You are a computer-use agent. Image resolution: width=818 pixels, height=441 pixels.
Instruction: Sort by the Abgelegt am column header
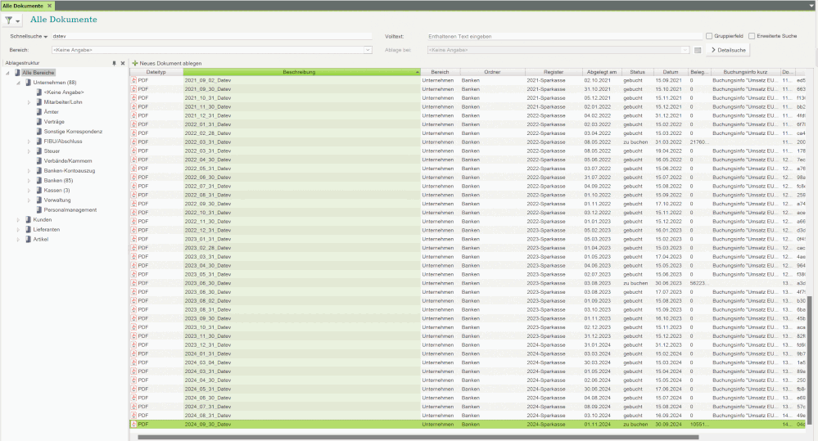pos(602,72)
